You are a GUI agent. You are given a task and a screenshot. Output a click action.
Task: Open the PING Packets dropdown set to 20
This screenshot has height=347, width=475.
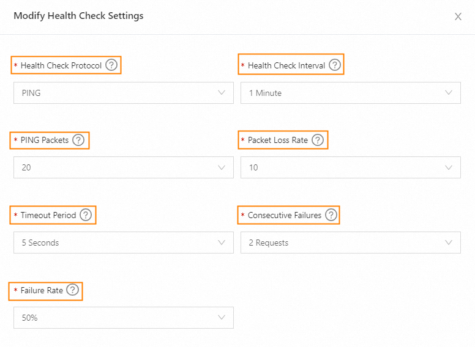(x=123, y=167)
